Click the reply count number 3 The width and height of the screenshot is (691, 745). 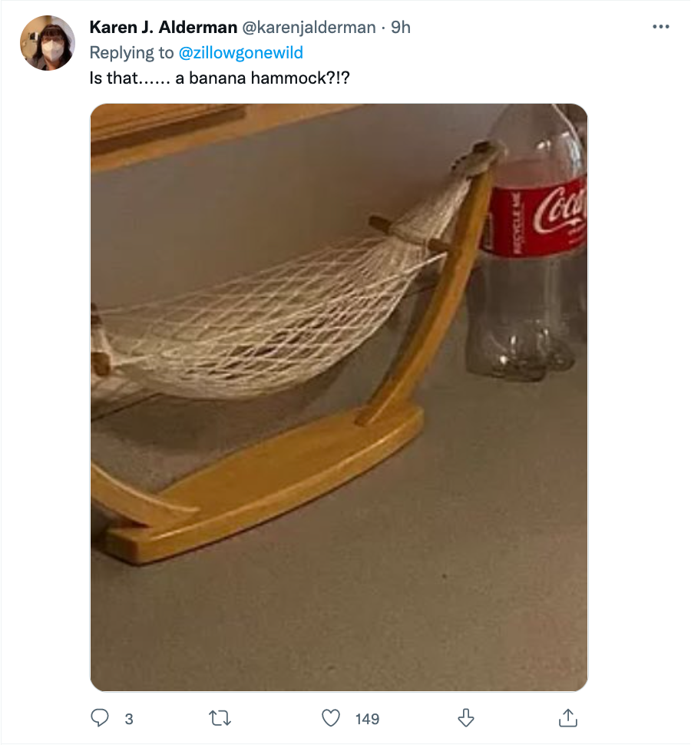129,719
